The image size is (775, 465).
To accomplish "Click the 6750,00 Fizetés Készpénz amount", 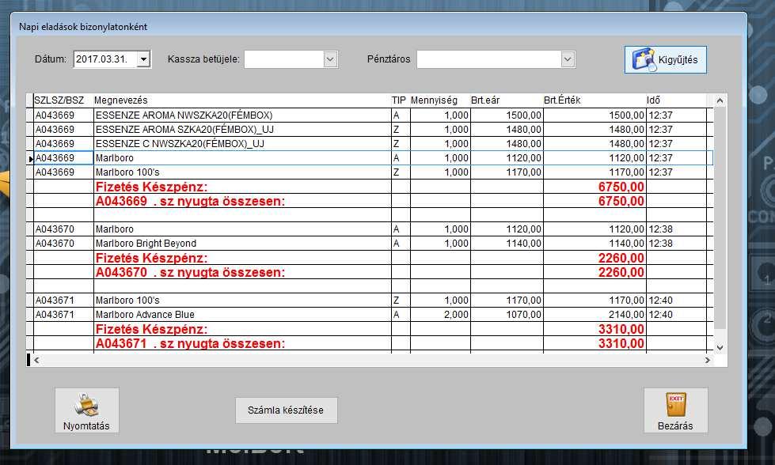I will (621, 187).
